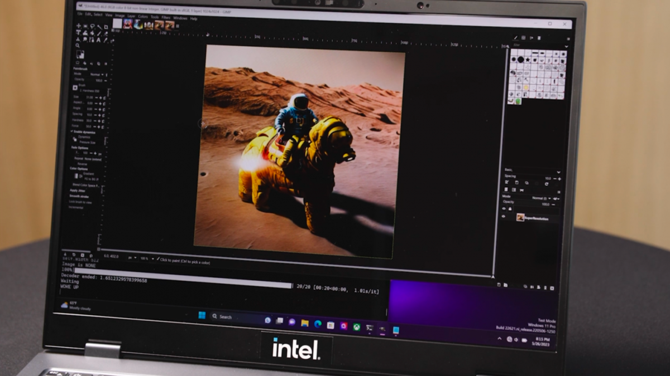Screen dimensions: 670x376
Task: Toggle the Incremental checkbox
Action: (76, 207)
